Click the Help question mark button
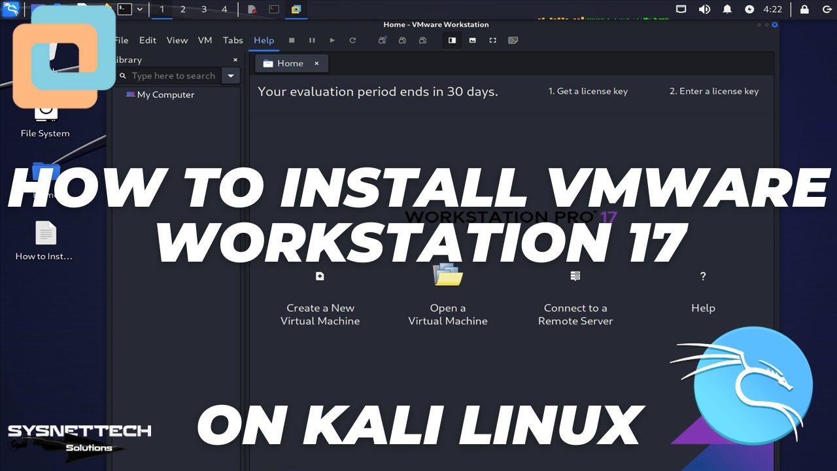The image size is (837, 471). tap(703, 293)
